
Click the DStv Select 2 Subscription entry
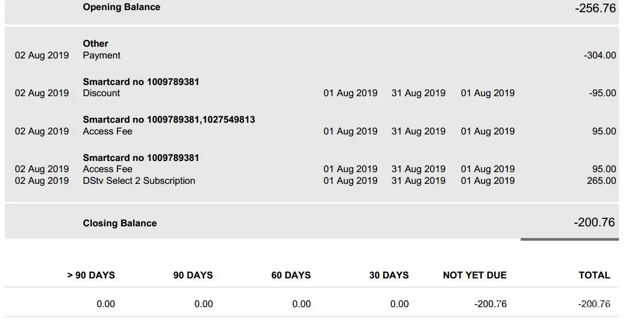point(139,181)
